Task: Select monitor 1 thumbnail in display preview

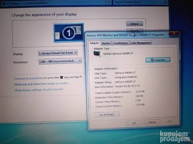Action: pos(69,33)
